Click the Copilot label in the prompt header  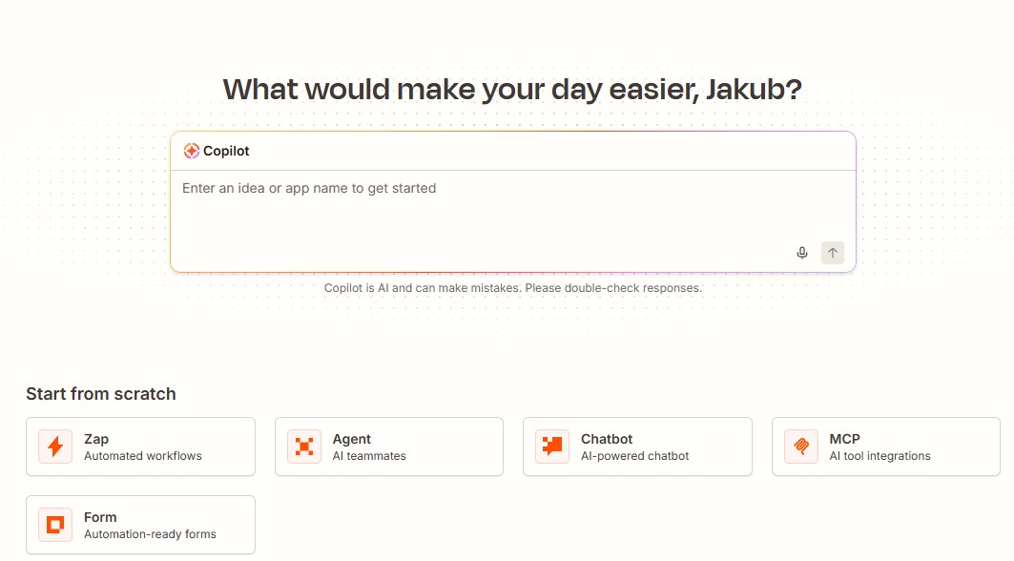coord(226,151)
